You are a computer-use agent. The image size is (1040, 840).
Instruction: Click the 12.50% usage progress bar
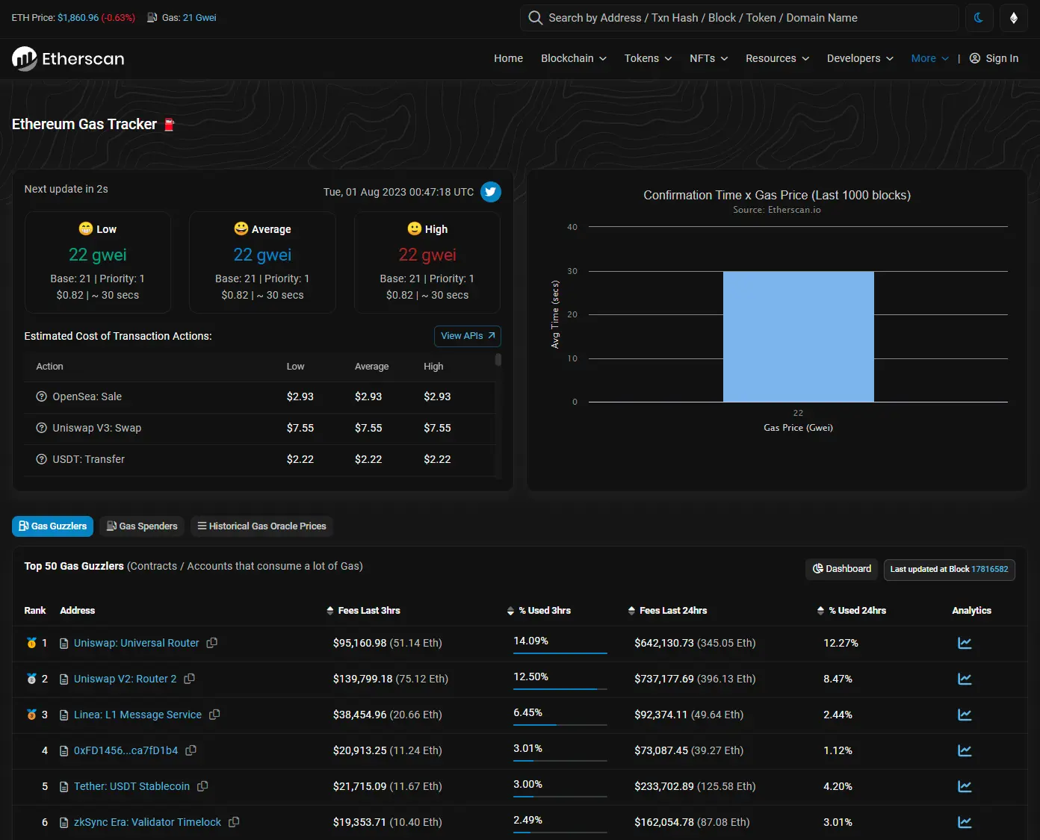(x=560, y=688)
